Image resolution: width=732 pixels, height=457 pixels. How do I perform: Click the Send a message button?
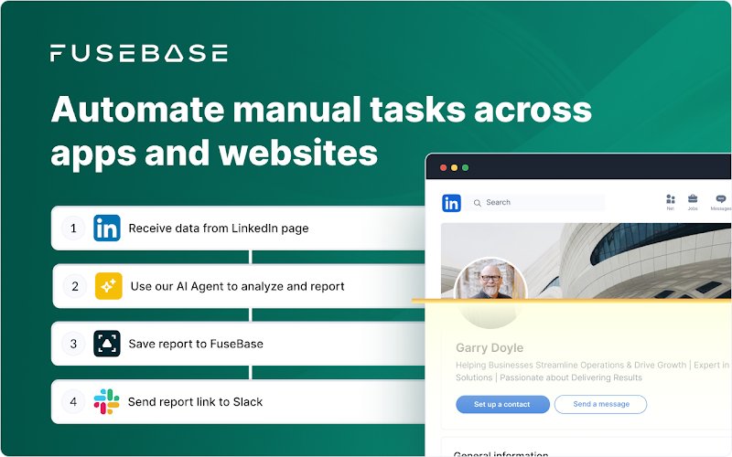[601, 404]
